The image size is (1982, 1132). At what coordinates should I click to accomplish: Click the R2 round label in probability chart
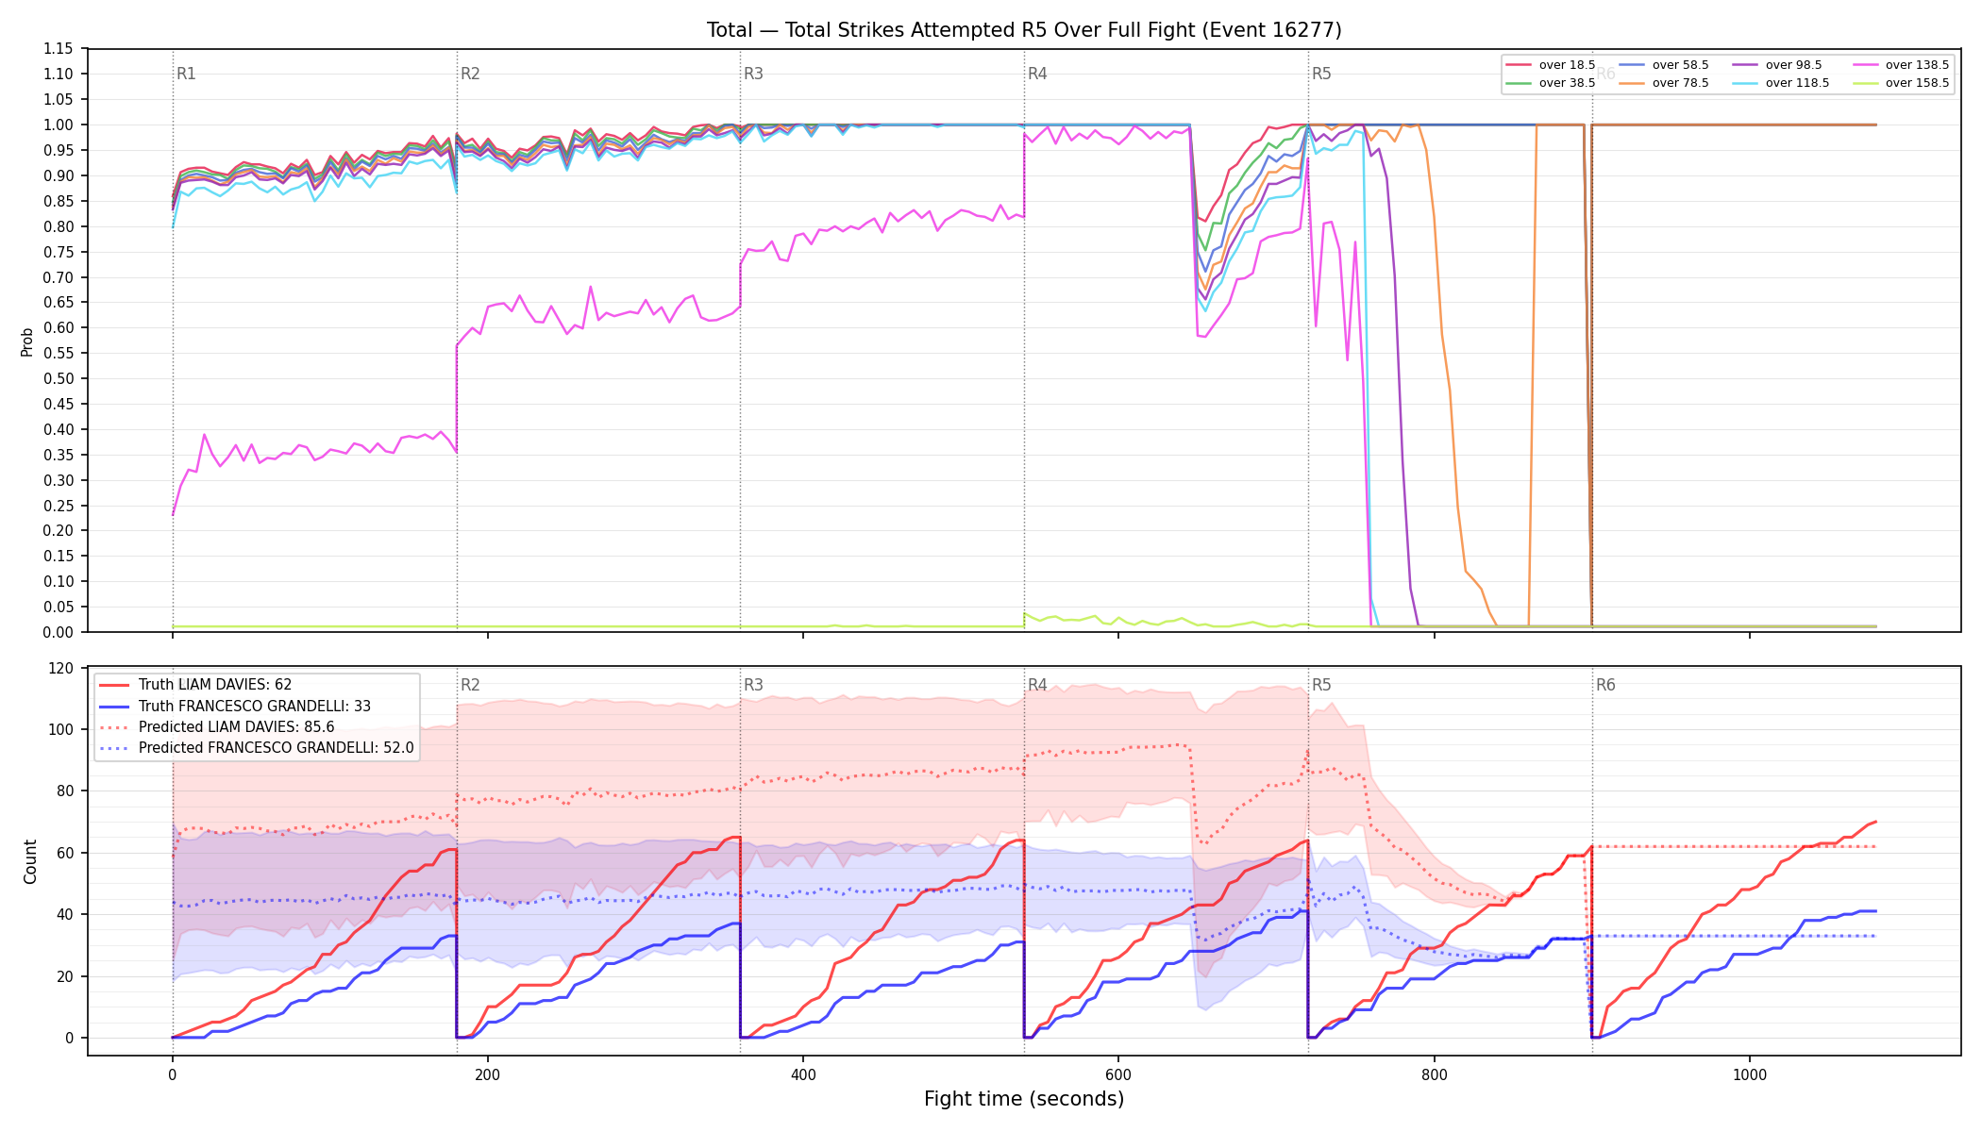(x=470, y=74)
